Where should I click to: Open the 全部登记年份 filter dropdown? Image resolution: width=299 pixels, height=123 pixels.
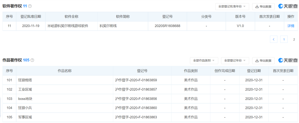[235, 60]
